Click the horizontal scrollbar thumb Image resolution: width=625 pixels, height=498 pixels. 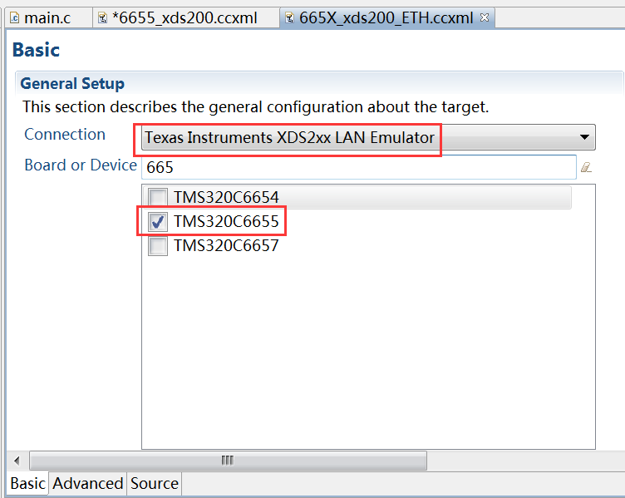[228, 461]
